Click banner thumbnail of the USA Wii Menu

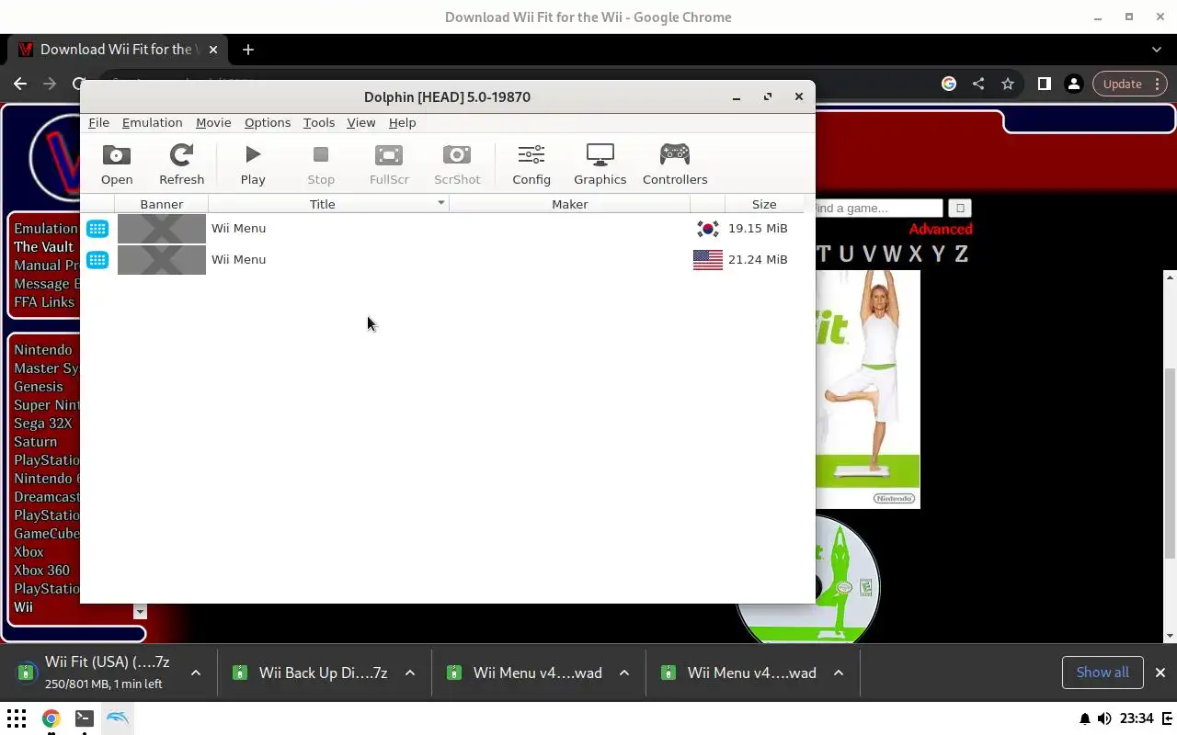[162, 260]
